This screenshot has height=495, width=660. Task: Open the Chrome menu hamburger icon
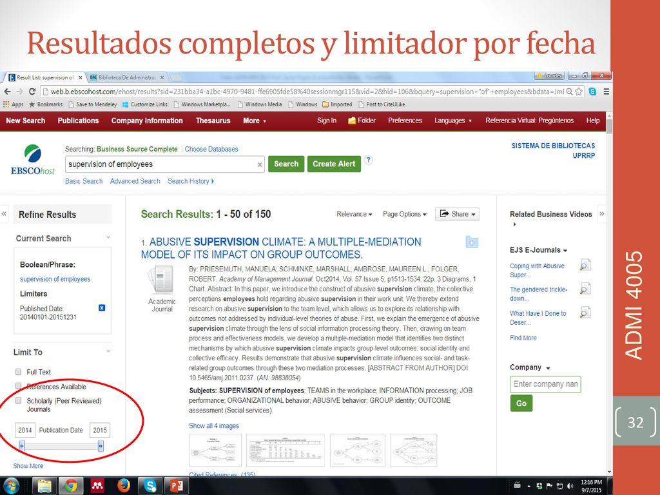tap(606, 92)
